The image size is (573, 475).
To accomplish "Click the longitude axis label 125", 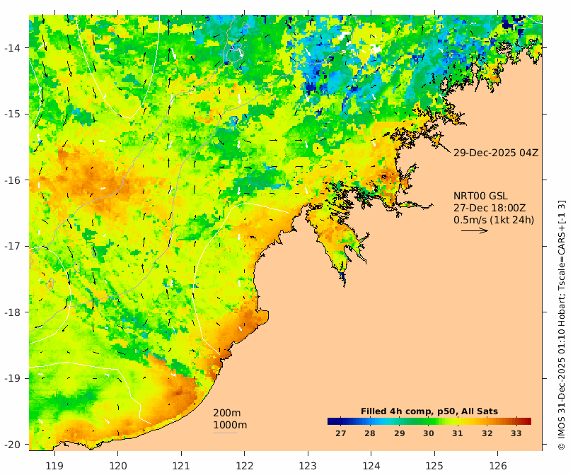I will click(434, 466).
